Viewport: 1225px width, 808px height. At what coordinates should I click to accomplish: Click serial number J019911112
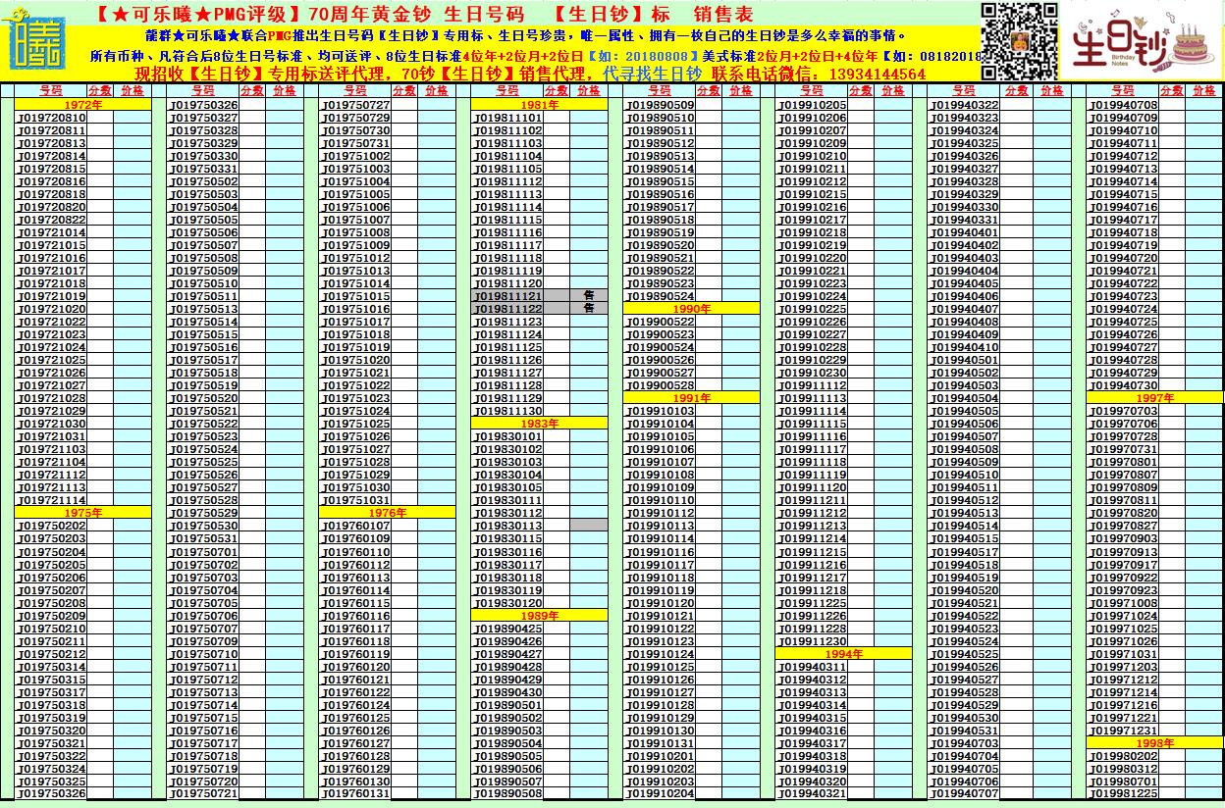click(813, 385)
